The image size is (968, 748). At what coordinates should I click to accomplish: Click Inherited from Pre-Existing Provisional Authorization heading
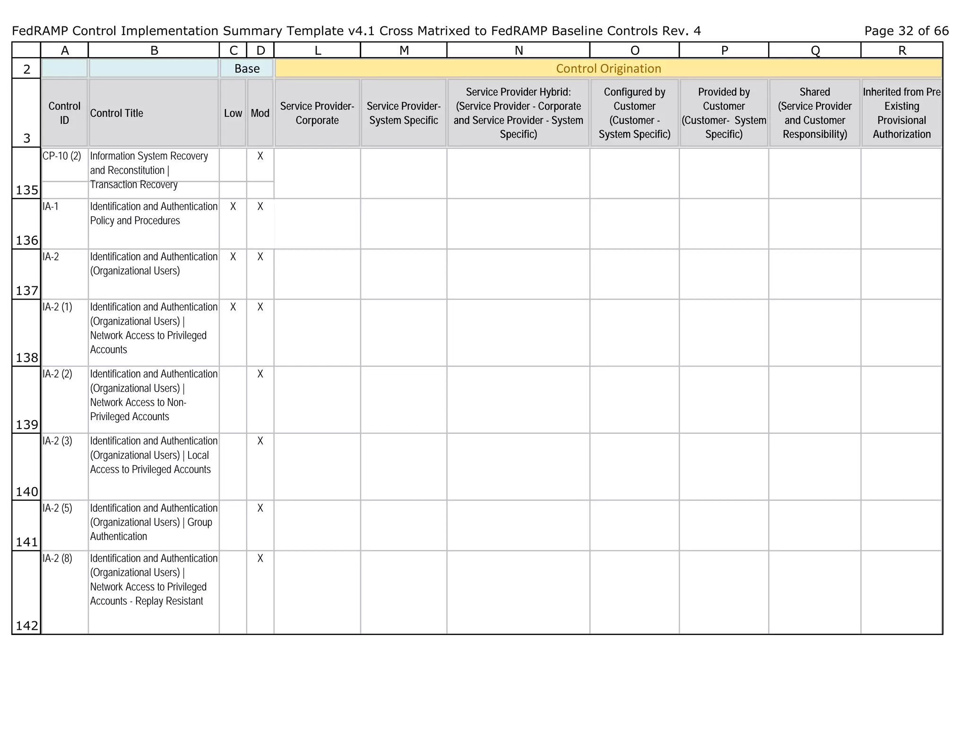[901, 113]
